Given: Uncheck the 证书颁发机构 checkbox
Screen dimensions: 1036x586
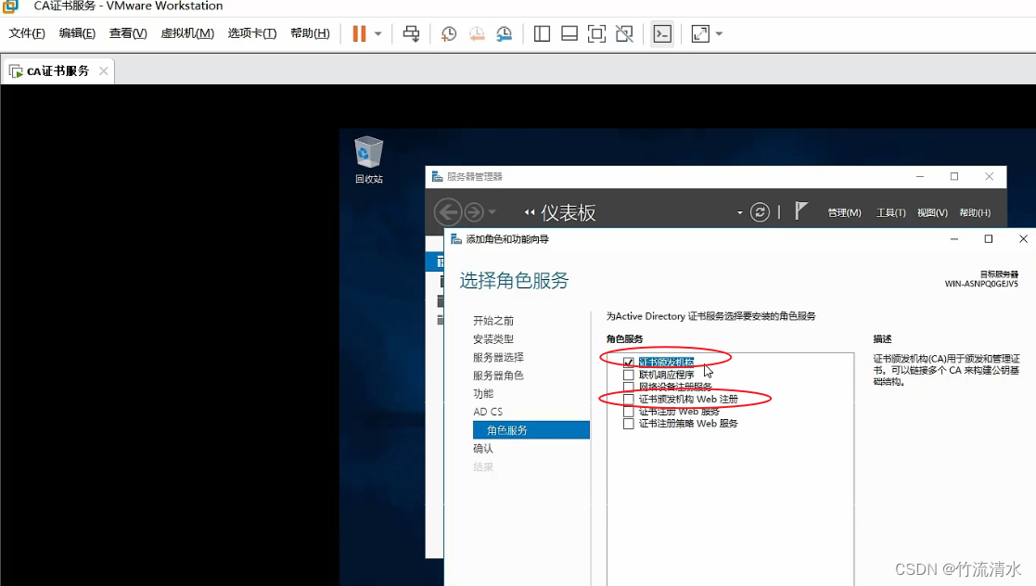Looking at the screenshot, I should pyautogui.click(x=628, y=362).
